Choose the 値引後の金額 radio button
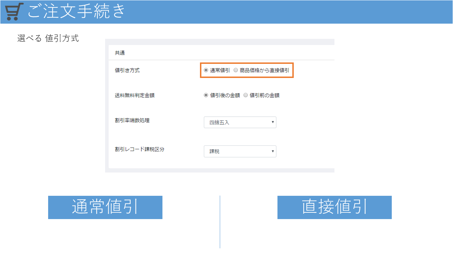Viewport: 453px width, 254px height. 206,95
